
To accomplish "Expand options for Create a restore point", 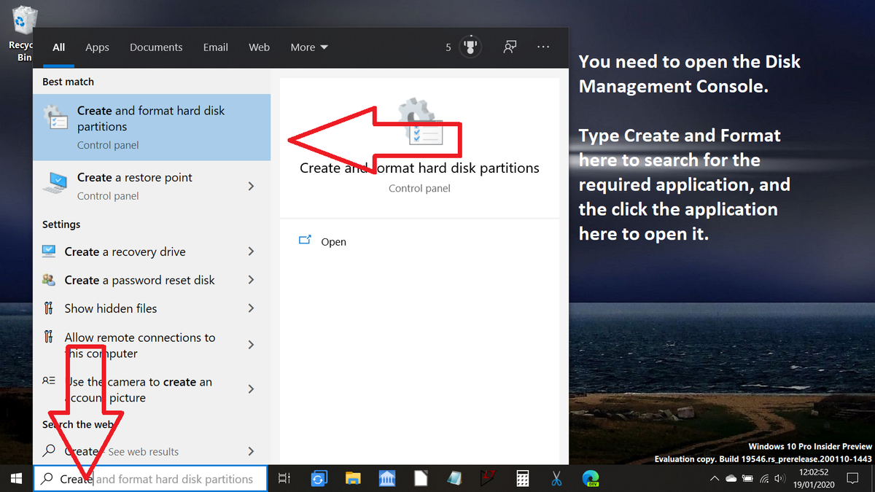I will point(251,187).
